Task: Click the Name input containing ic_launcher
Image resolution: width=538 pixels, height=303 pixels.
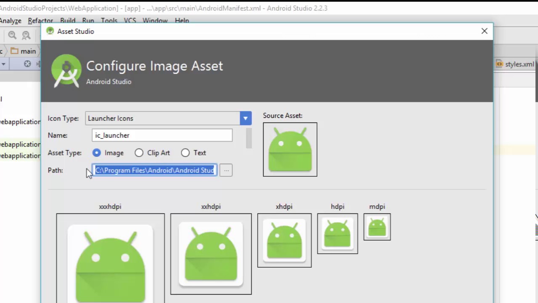Action: (x=162, y=135)
